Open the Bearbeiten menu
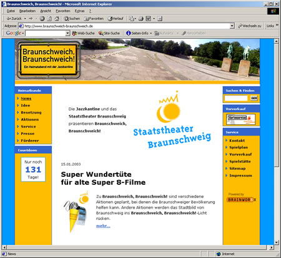 27,11
